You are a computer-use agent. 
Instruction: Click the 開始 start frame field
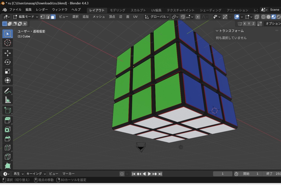click(x=251, y=174)
